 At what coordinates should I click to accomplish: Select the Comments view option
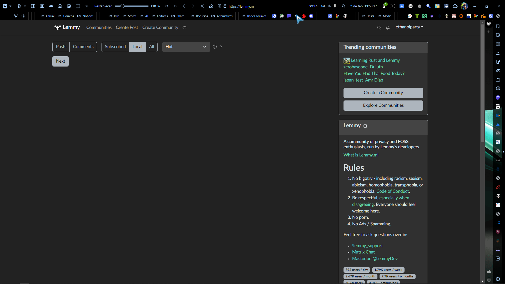[83, 47]
